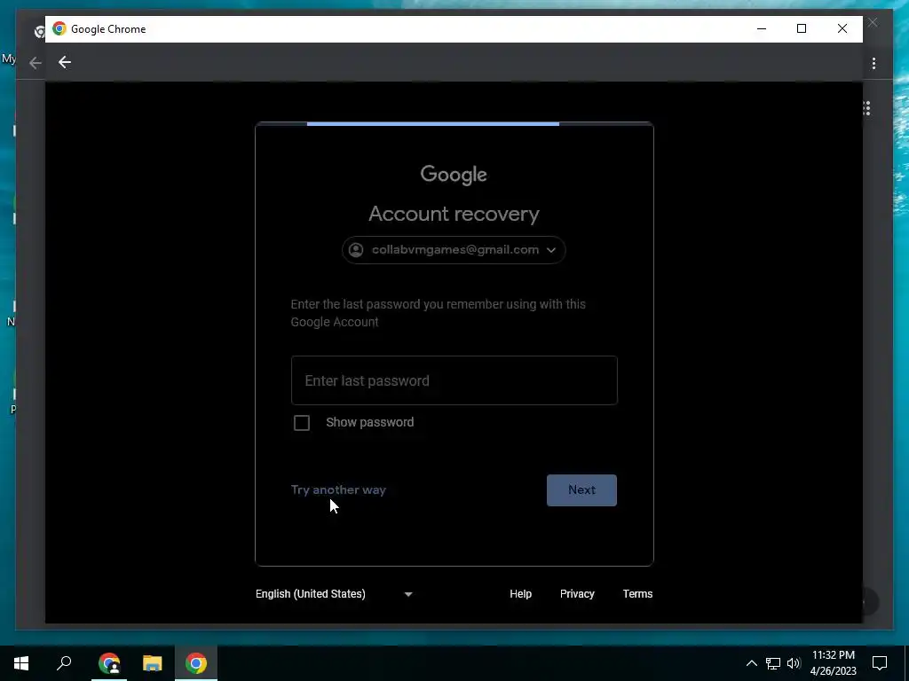The width and height of the screenshot is (909, 681).
Task: Click the Next button
Action: [x=581, y=489]
